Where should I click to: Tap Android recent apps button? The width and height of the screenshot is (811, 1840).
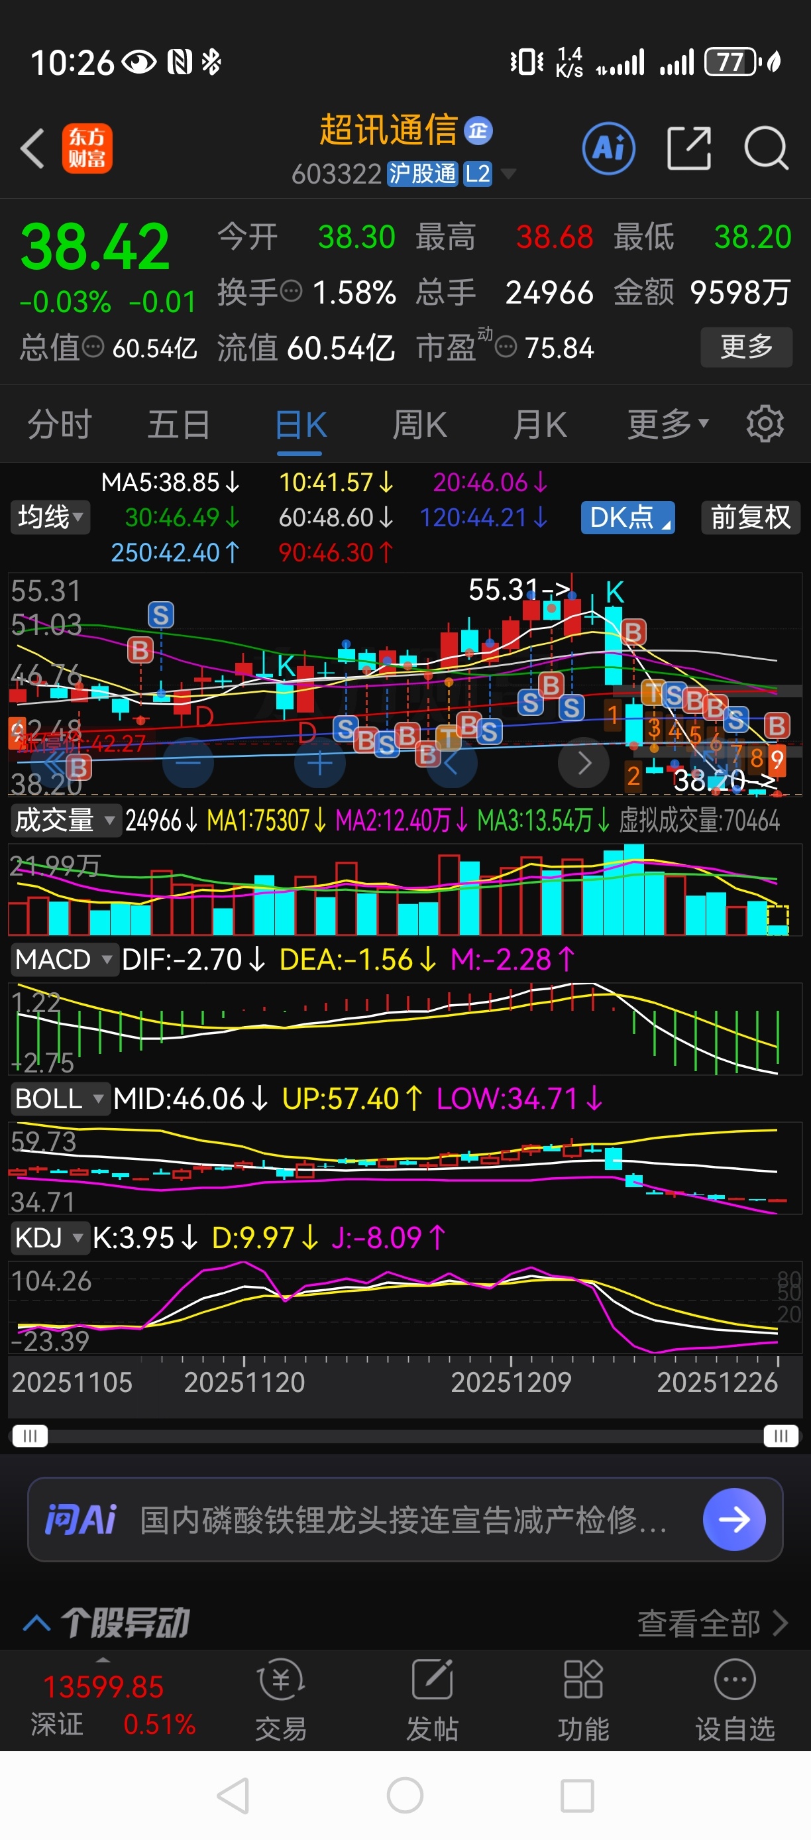577,1796
